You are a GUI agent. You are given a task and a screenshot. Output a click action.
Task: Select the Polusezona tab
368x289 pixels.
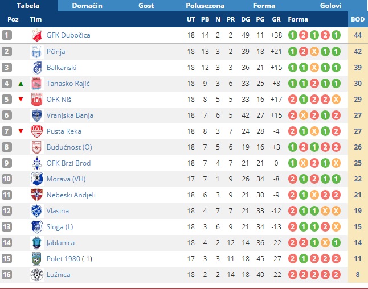click(205, 6)
